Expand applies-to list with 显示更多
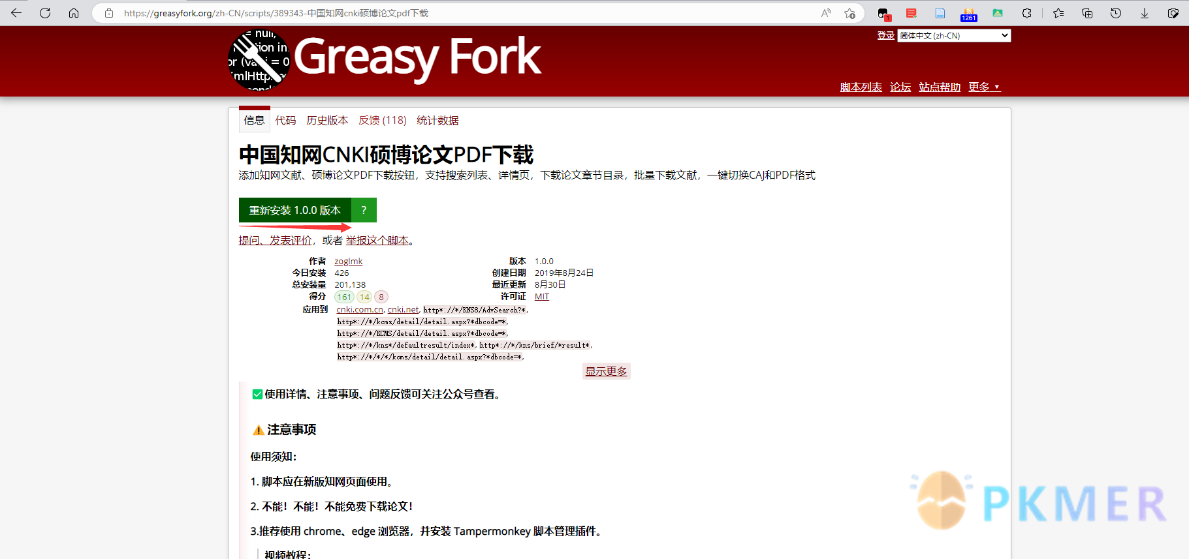The height and width of the screenshot is (559, 1189). [x=606, y=371]
